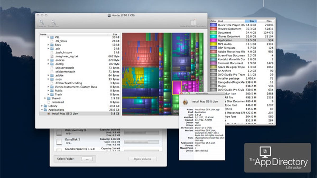Select the Sites folder icon
Screen dimensions: 317x178
point(52,45)
